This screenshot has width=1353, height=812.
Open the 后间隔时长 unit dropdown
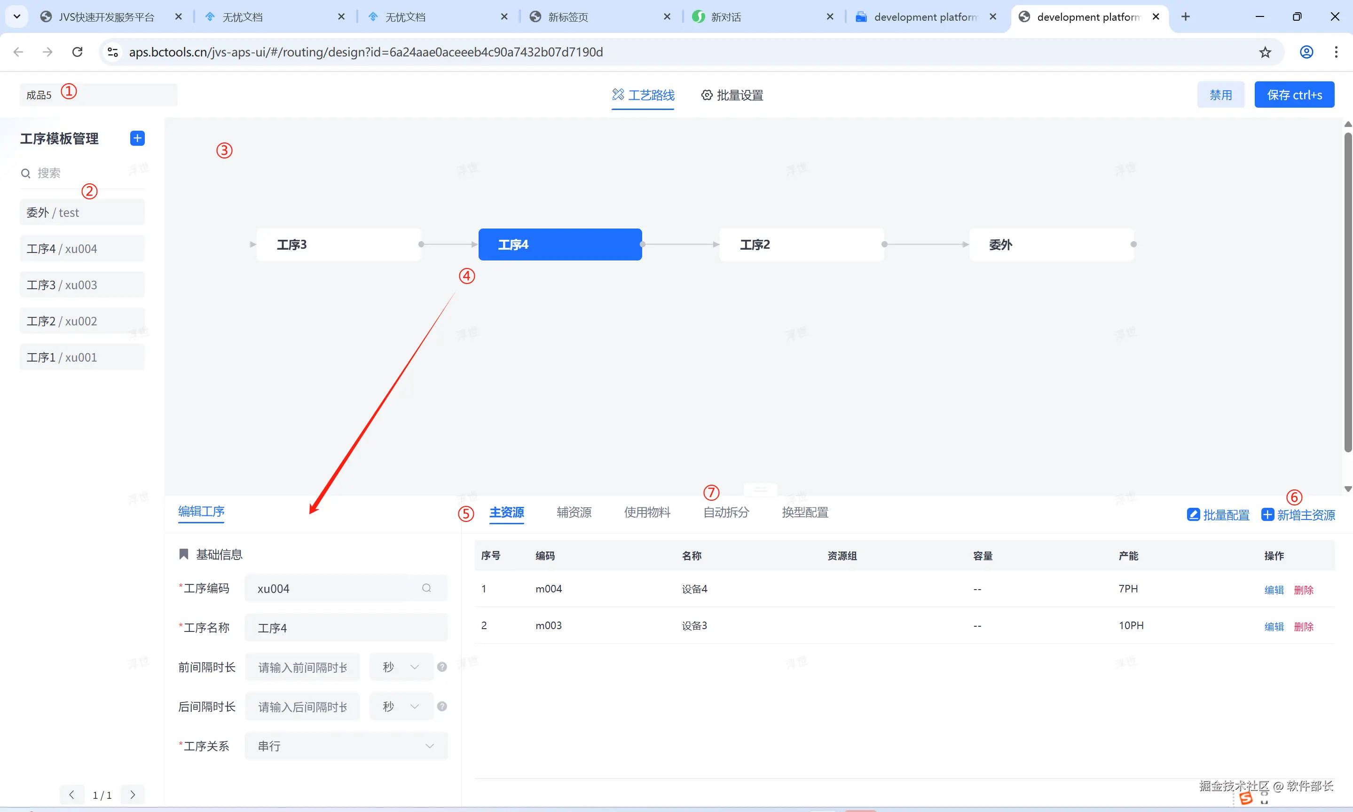(401, 706)
